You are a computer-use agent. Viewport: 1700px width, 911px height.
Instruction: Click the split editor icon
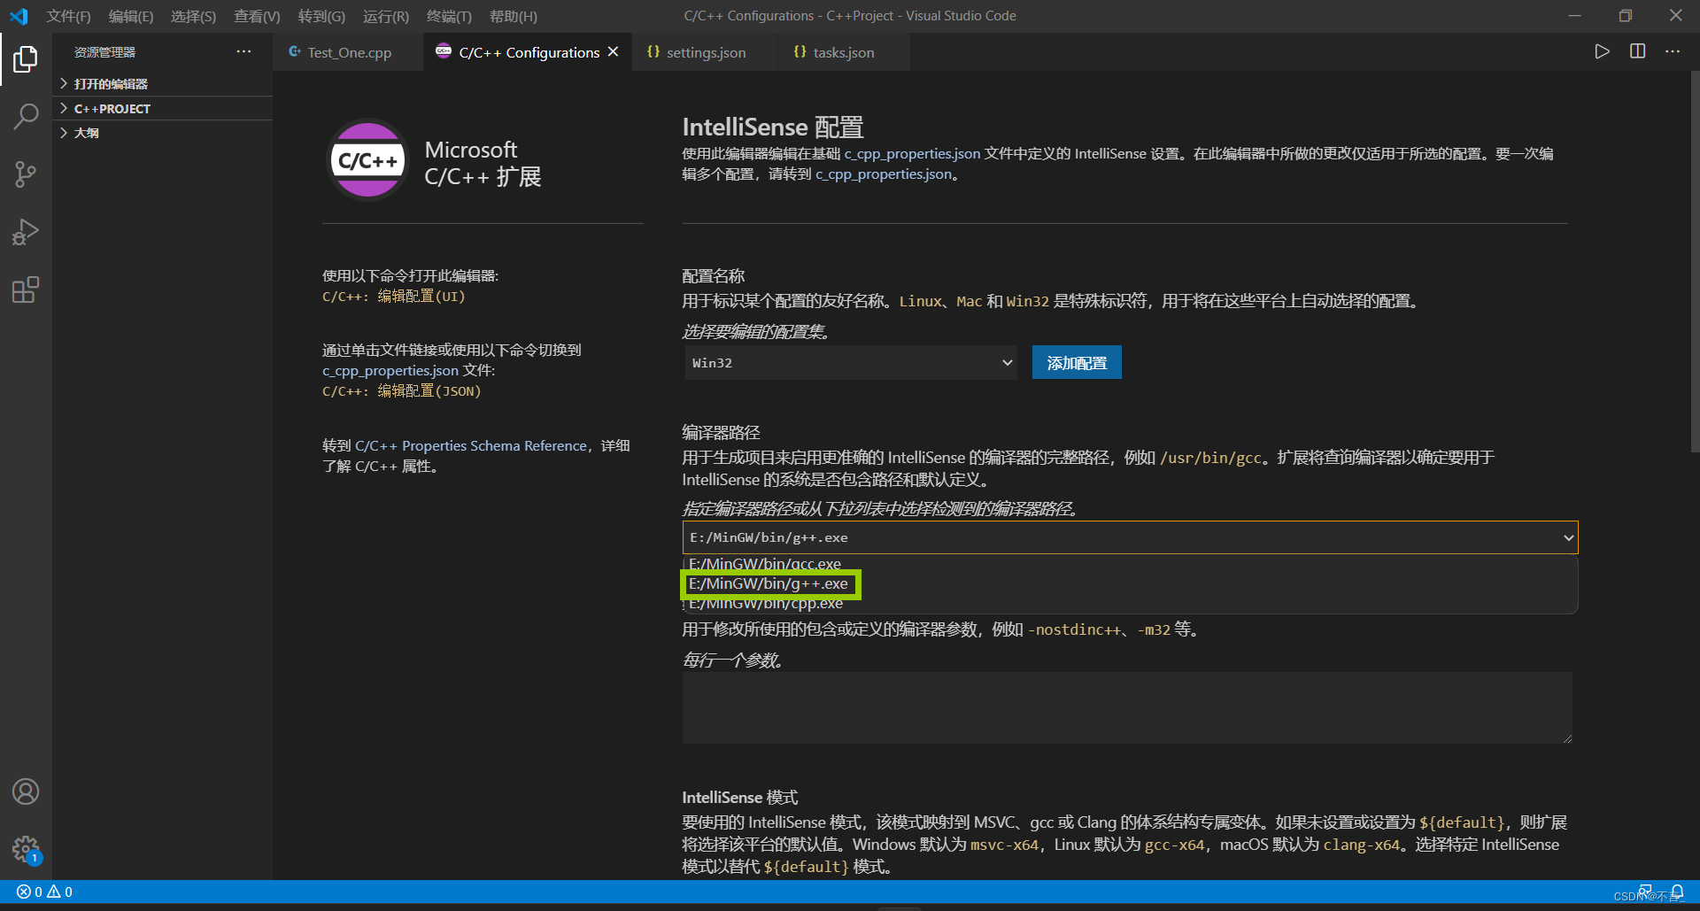pos(1637,51)
